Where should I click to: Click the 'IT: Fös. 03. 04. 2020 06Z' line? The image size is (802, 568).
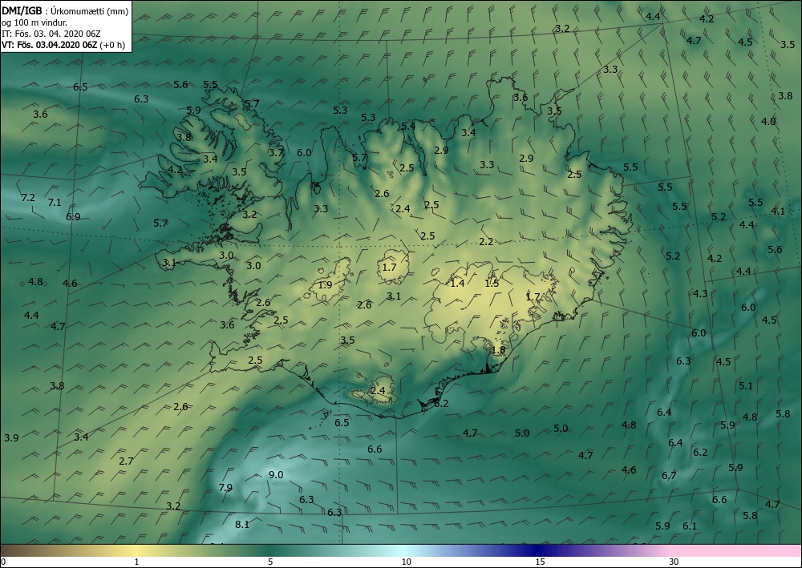(x=51, y=33)
